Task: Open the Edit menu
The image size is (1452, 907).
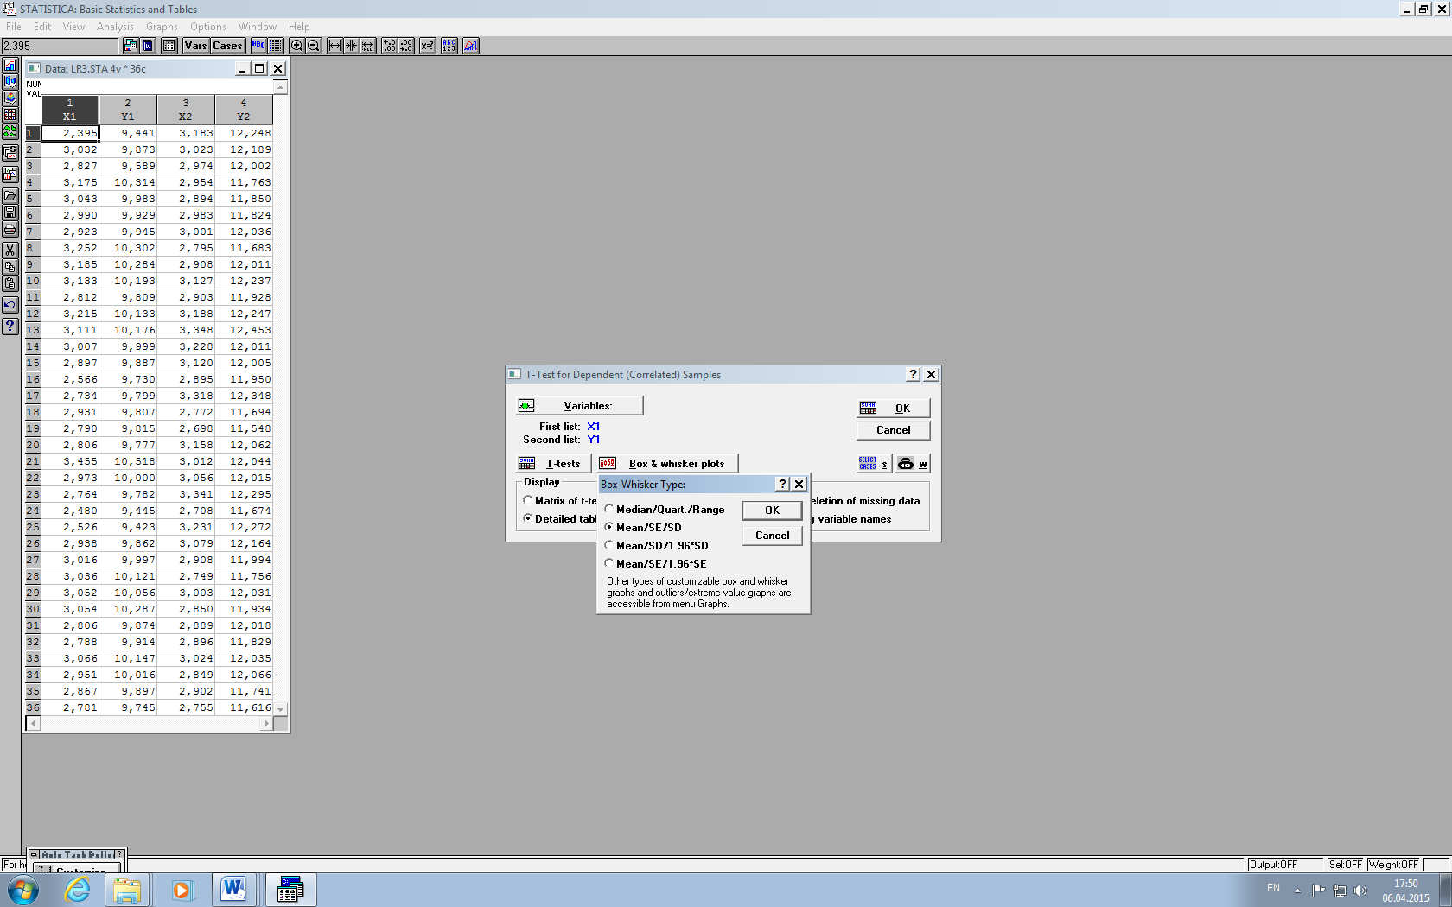Action: pyautogui.click(x=42, y=27)
